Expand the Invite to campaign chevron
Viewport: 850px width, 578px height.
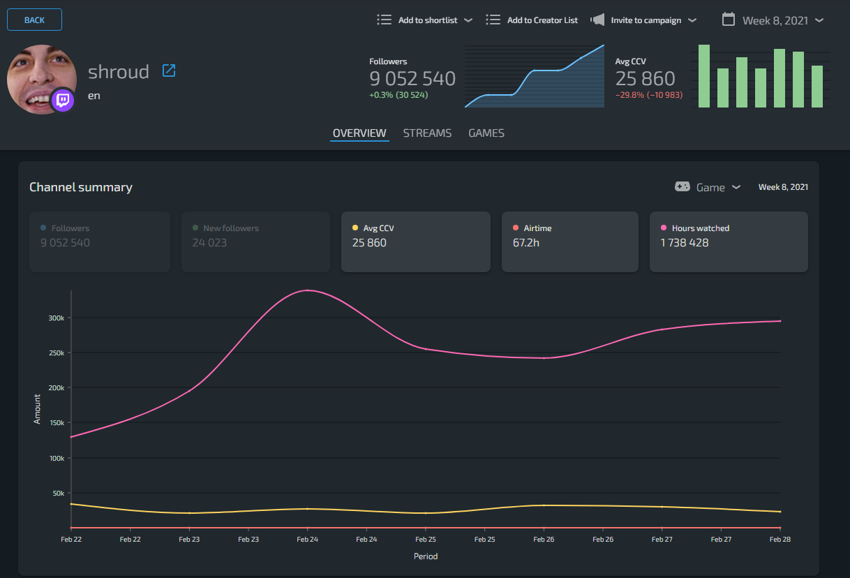pyautogui.click(x=692, y=20)
